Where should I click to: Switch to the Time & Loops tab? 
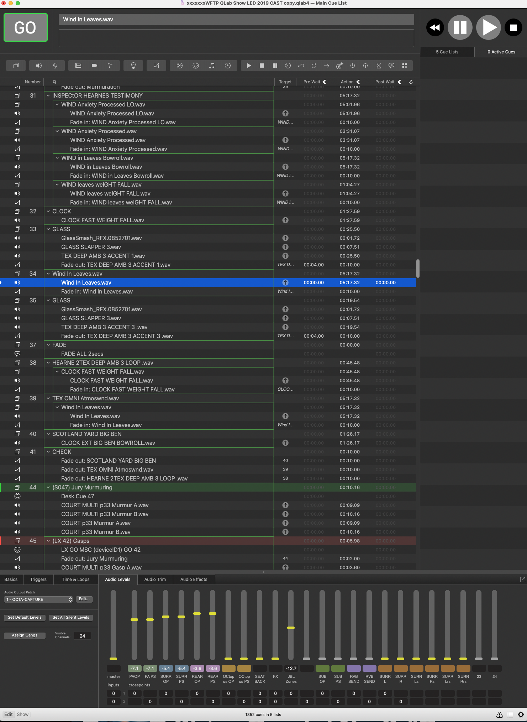coord(75,580)
